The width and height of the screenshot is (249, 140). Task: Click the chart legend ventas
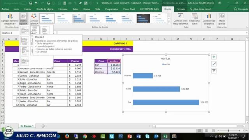point(166,64)
